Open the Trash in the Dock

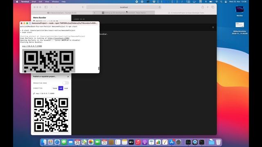pyautogui.click(x=218, y=142)
